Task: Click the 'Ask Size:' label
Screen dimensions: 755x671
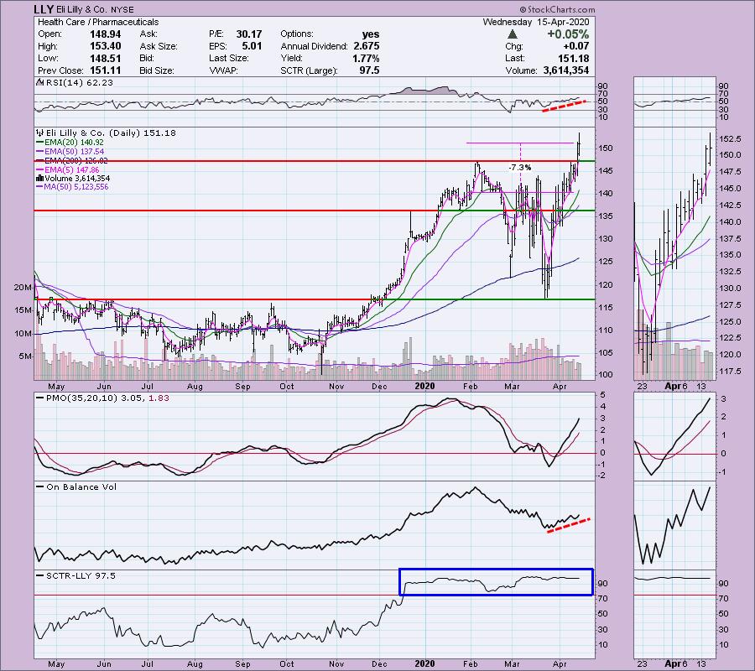Action: [x=159, y=46]
